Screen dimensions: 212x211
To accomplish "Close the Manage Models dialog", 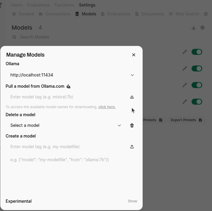I will click(134, 55).
